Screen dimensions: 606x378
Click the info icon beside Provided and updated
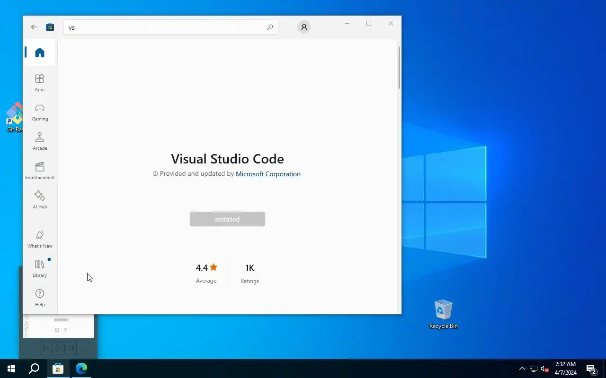[x=155, y=174]
